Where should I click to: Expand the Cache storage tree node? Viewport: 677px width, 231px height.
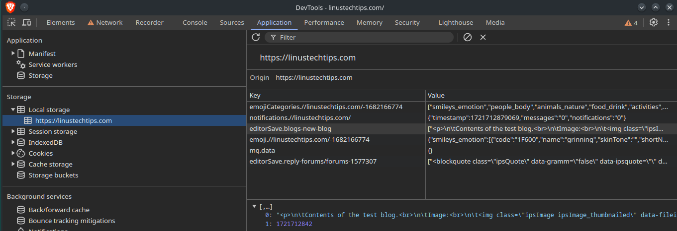point(13,164)
